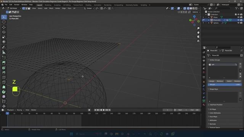
Task: Switch to the Modeling workspace tab
Action: tap(48, 5)
